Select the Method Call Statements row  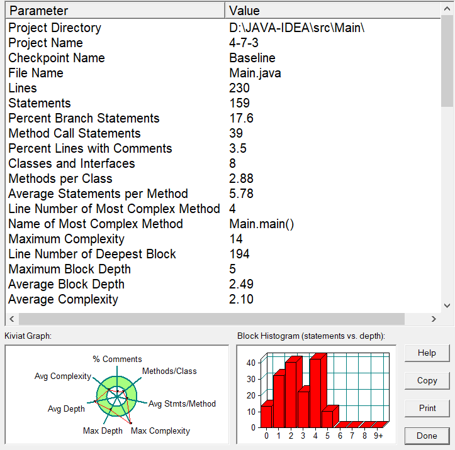point(223,133)
